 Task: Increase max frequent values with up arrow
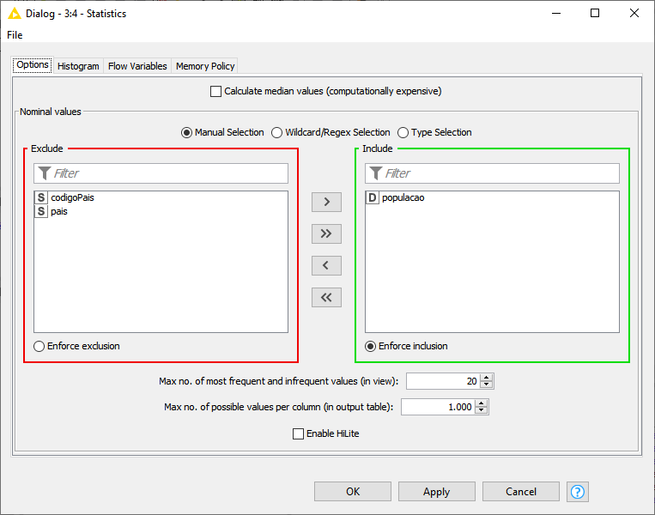(487, 377)
